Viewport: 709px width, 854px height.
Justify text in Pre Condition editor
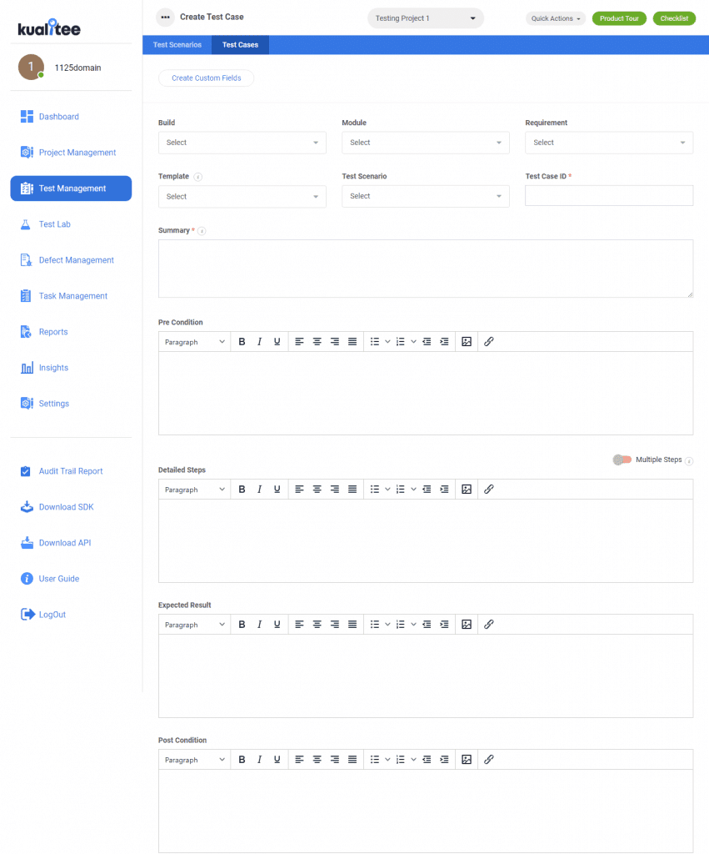point(352,342)
